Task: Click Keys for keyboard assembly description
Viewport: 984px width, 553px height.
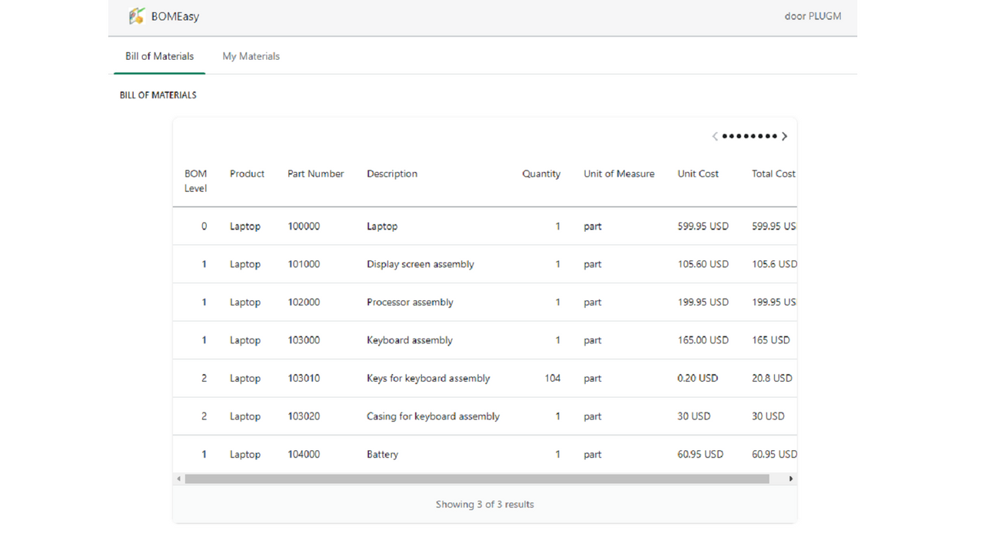Action: pos(428,379)
